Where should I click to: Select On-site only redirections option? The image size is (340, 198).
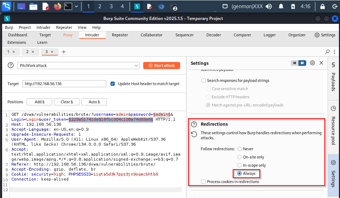pos(239,157)
